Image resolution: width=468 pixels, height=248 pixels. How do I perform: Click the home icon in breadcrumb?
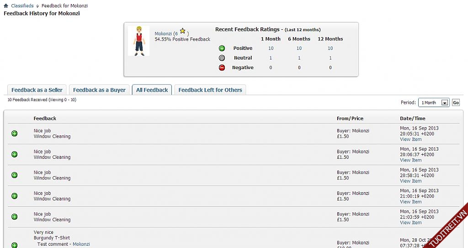(6, 6)
